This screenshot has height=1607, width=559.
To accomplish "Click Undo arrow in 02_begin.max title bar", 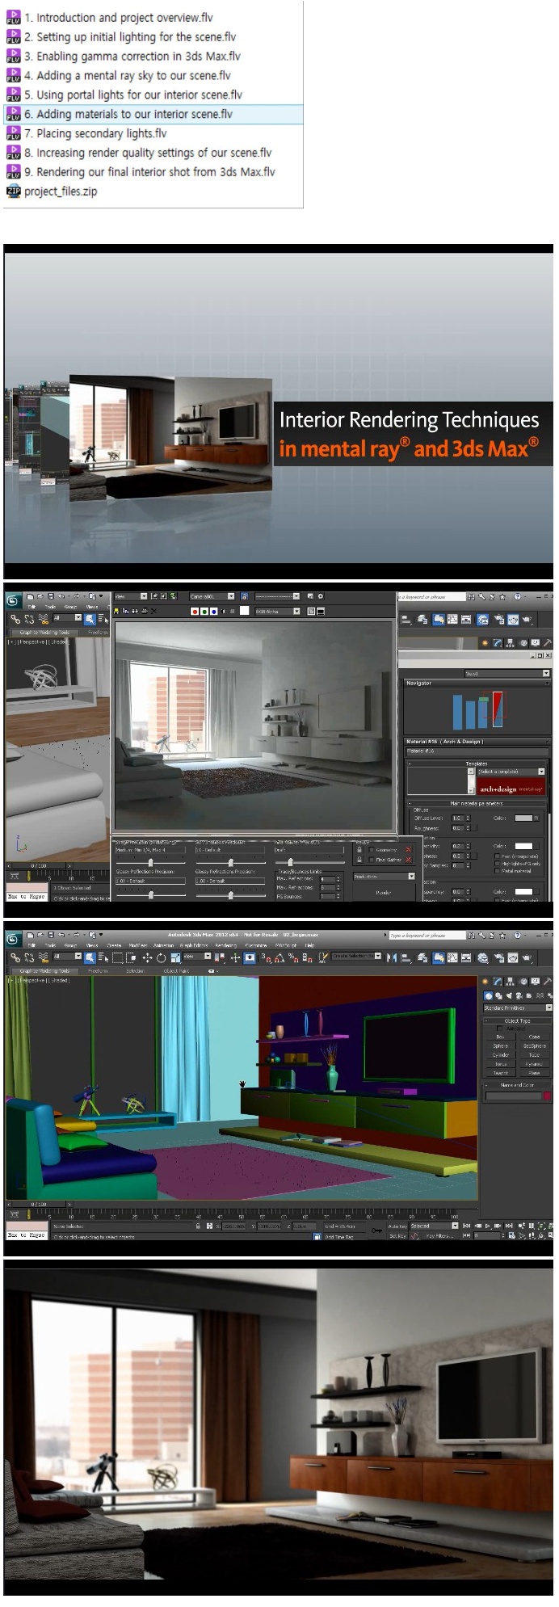I will click(61, 934).
